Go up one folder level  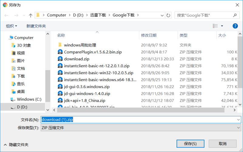click(x=31, y=15)
